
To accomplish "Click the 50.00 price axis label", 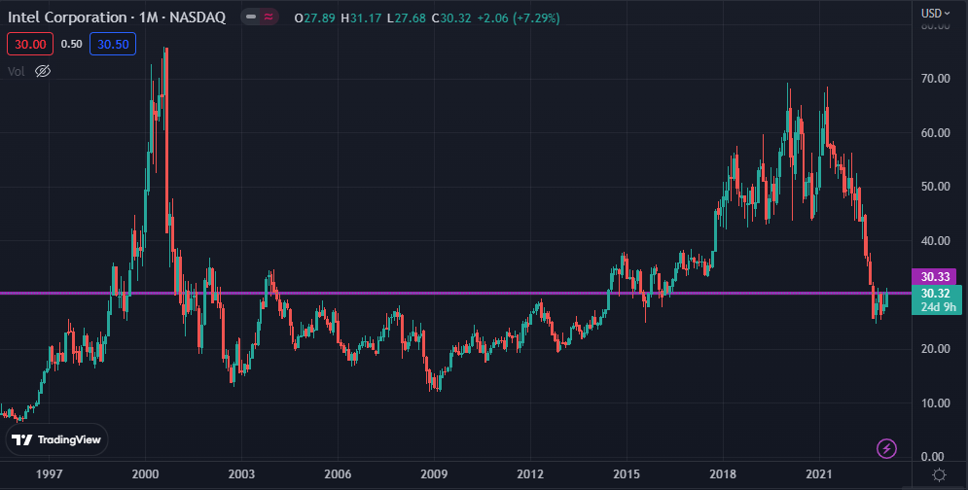I will [936, 187].
